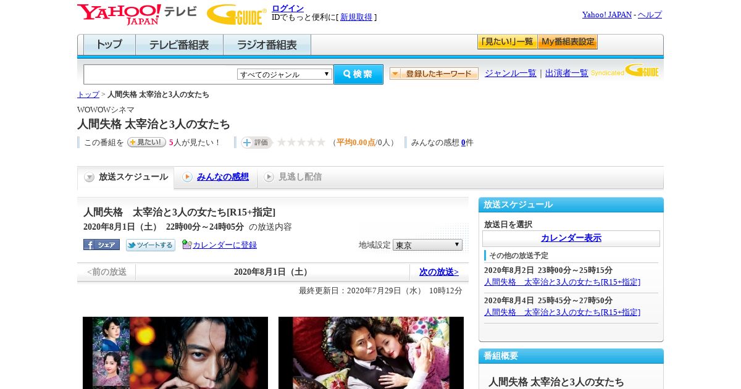
Task: Click the Yahoo! JAPAN テレビ logo
Action: (136, 14)
